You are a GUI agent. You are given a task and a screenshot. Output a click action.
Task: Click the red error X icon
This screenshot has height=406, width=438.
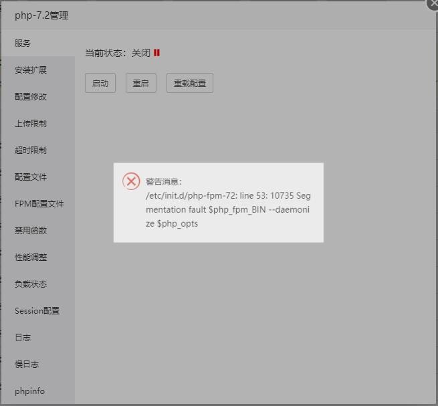tap(131, 181)
